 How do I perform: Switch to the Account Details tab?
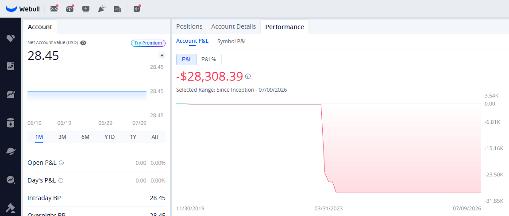[x=233, y=26]
